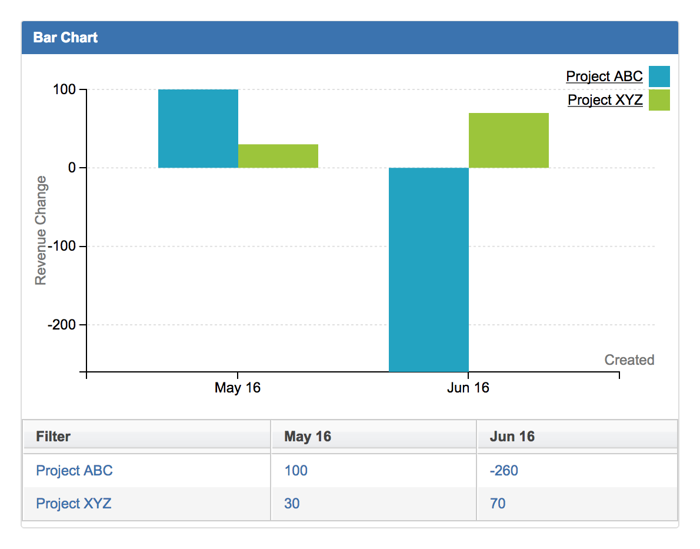The image size is (700, 549).
Task: Open the value 30 for Project XYZ
Action: [x=291, y=504]
